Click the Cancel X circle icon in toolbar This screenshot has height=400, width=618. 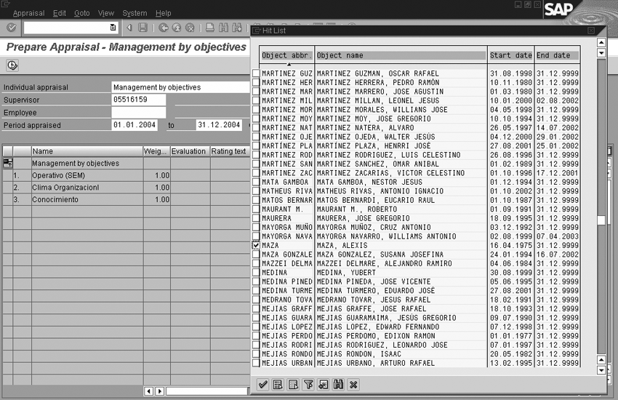coord(190,28)
